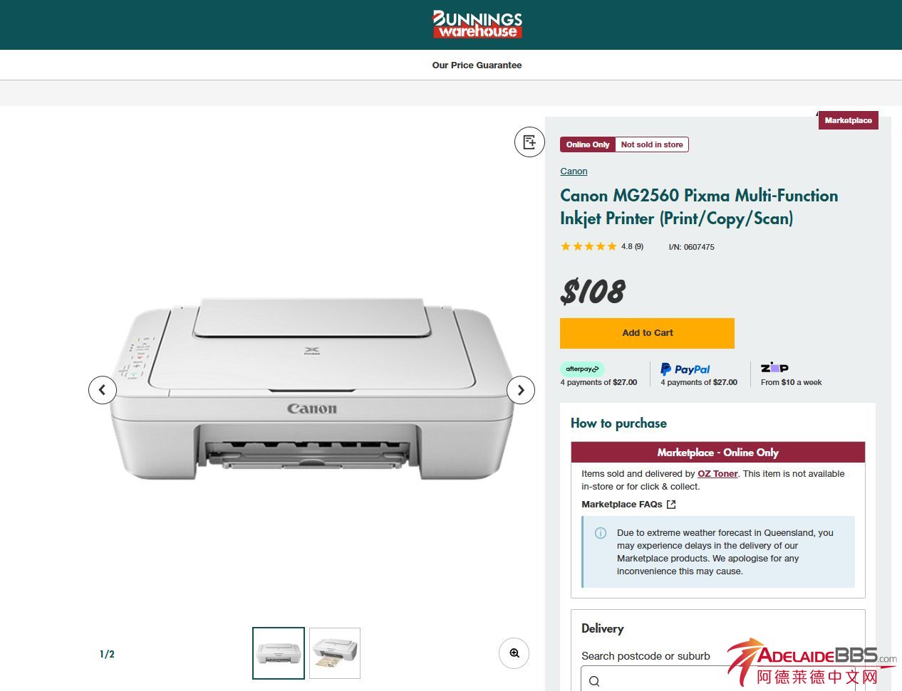
Task: Zoom into product image magnifier icon
Action: coord(514,653)
